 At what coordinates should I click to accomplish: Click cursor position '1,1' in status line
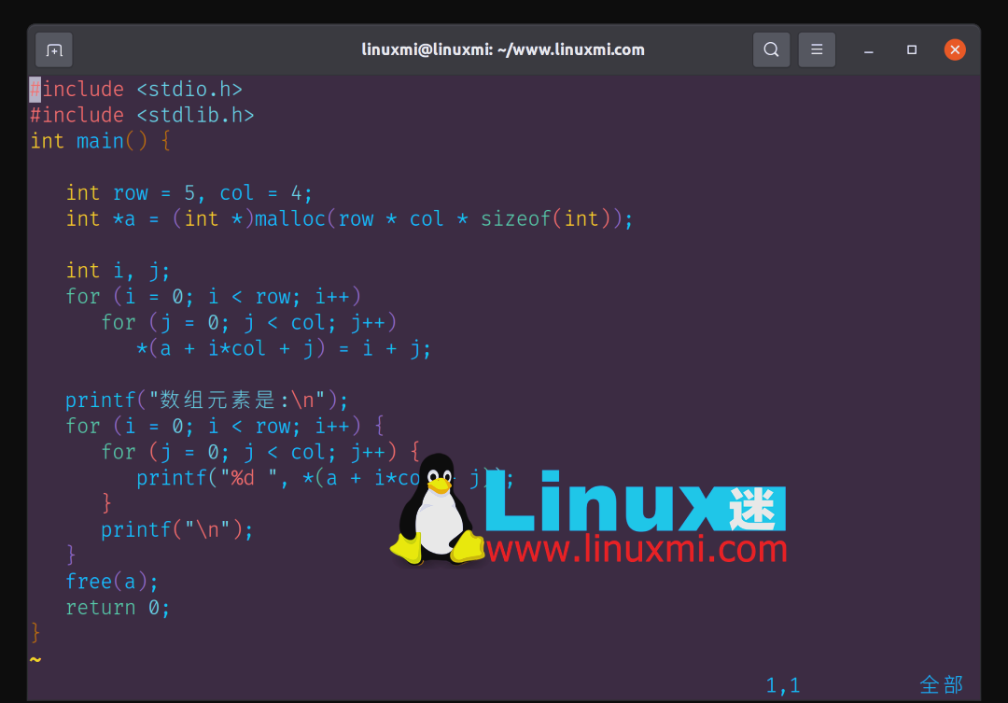click(783, 685)
